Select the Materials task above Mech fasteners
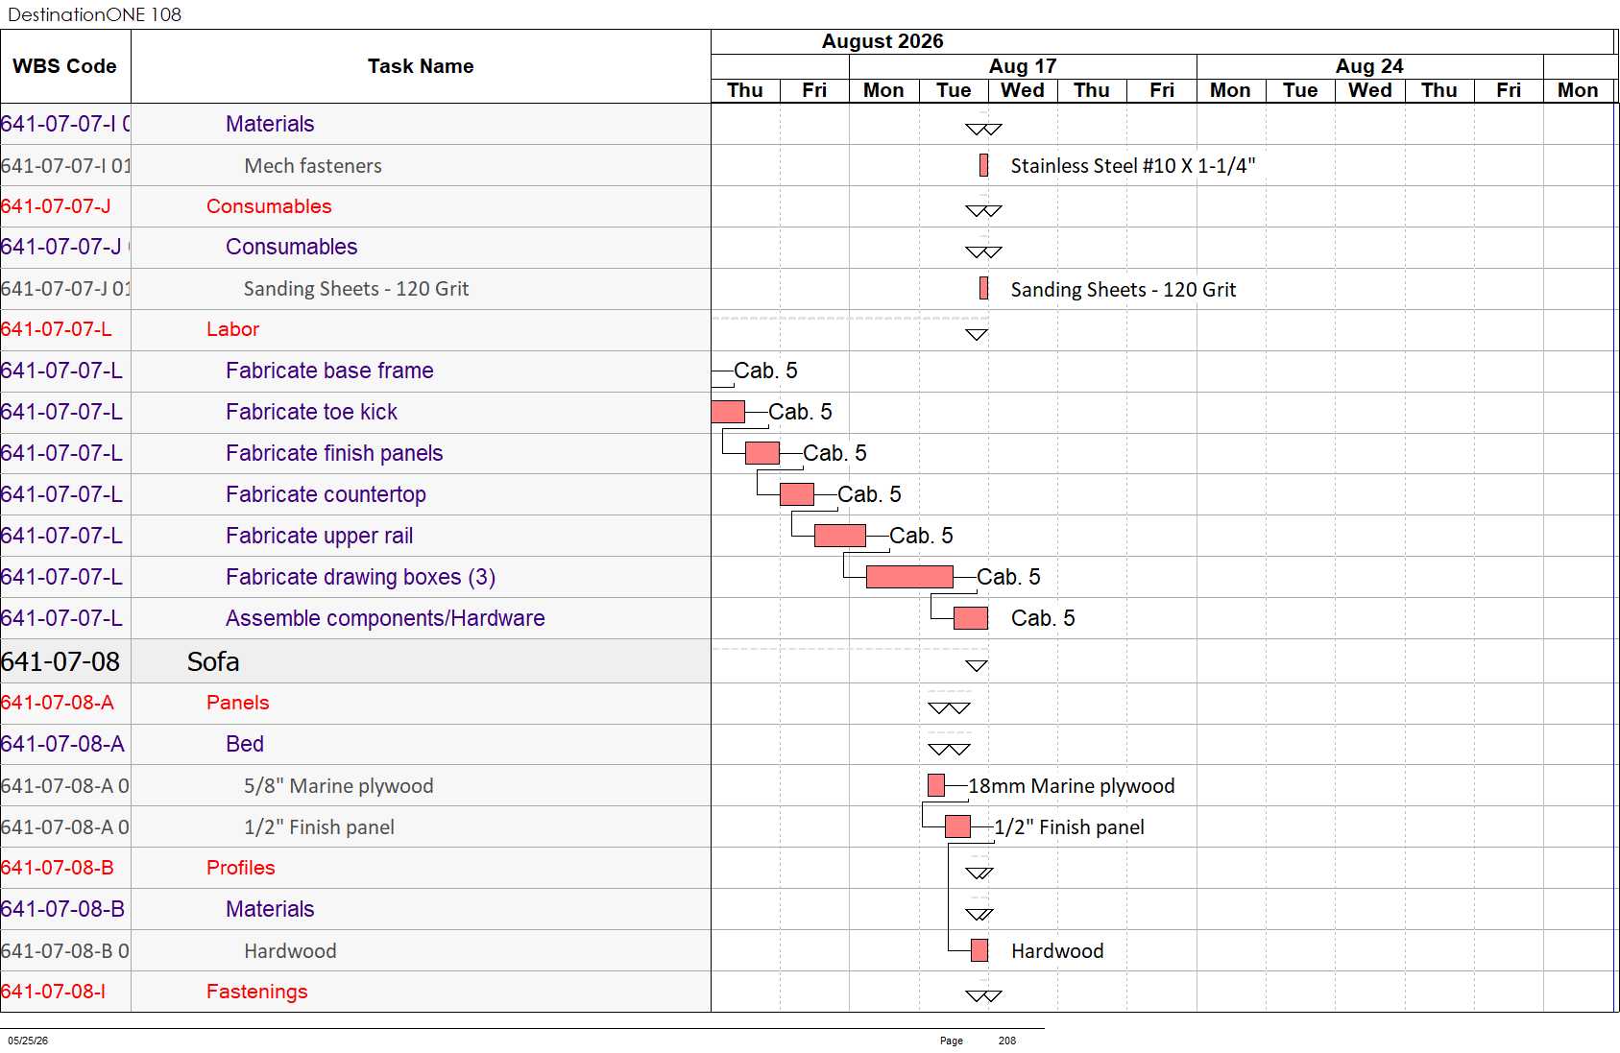The image size is (1620, 1053). (270, 124)
